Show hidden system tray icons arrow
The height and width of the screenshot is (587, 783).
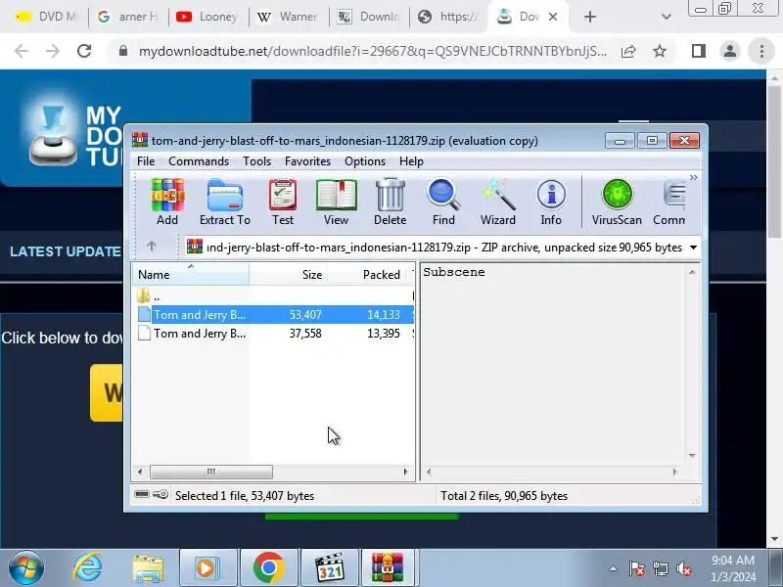(613, 568)
